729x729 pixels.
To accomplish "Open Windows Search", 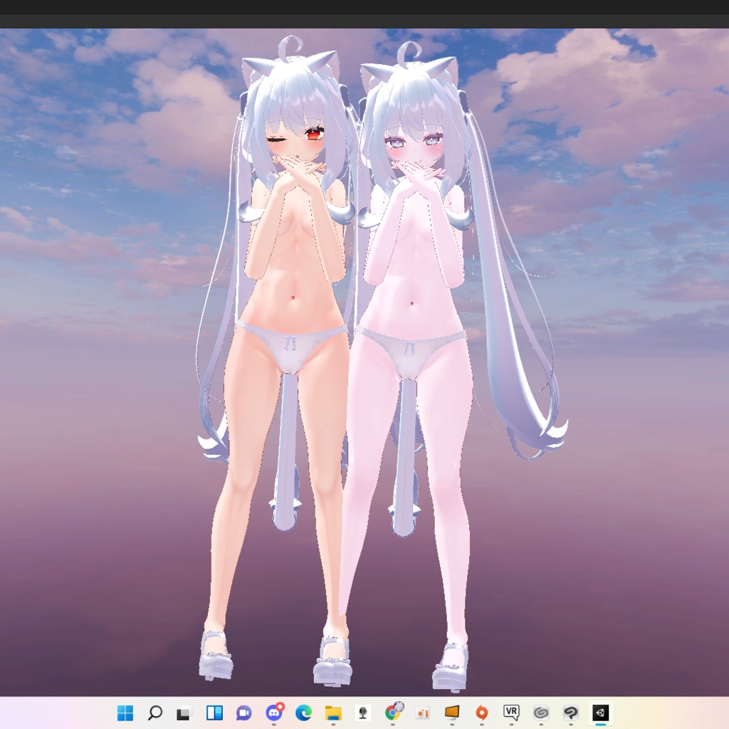I will [156, 713].
